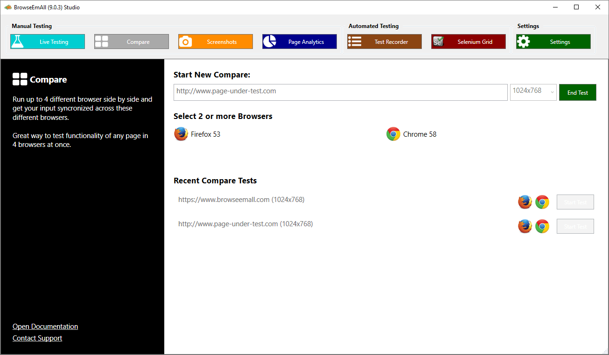
Task: Click the URL input field
Action: pos(340,92)
